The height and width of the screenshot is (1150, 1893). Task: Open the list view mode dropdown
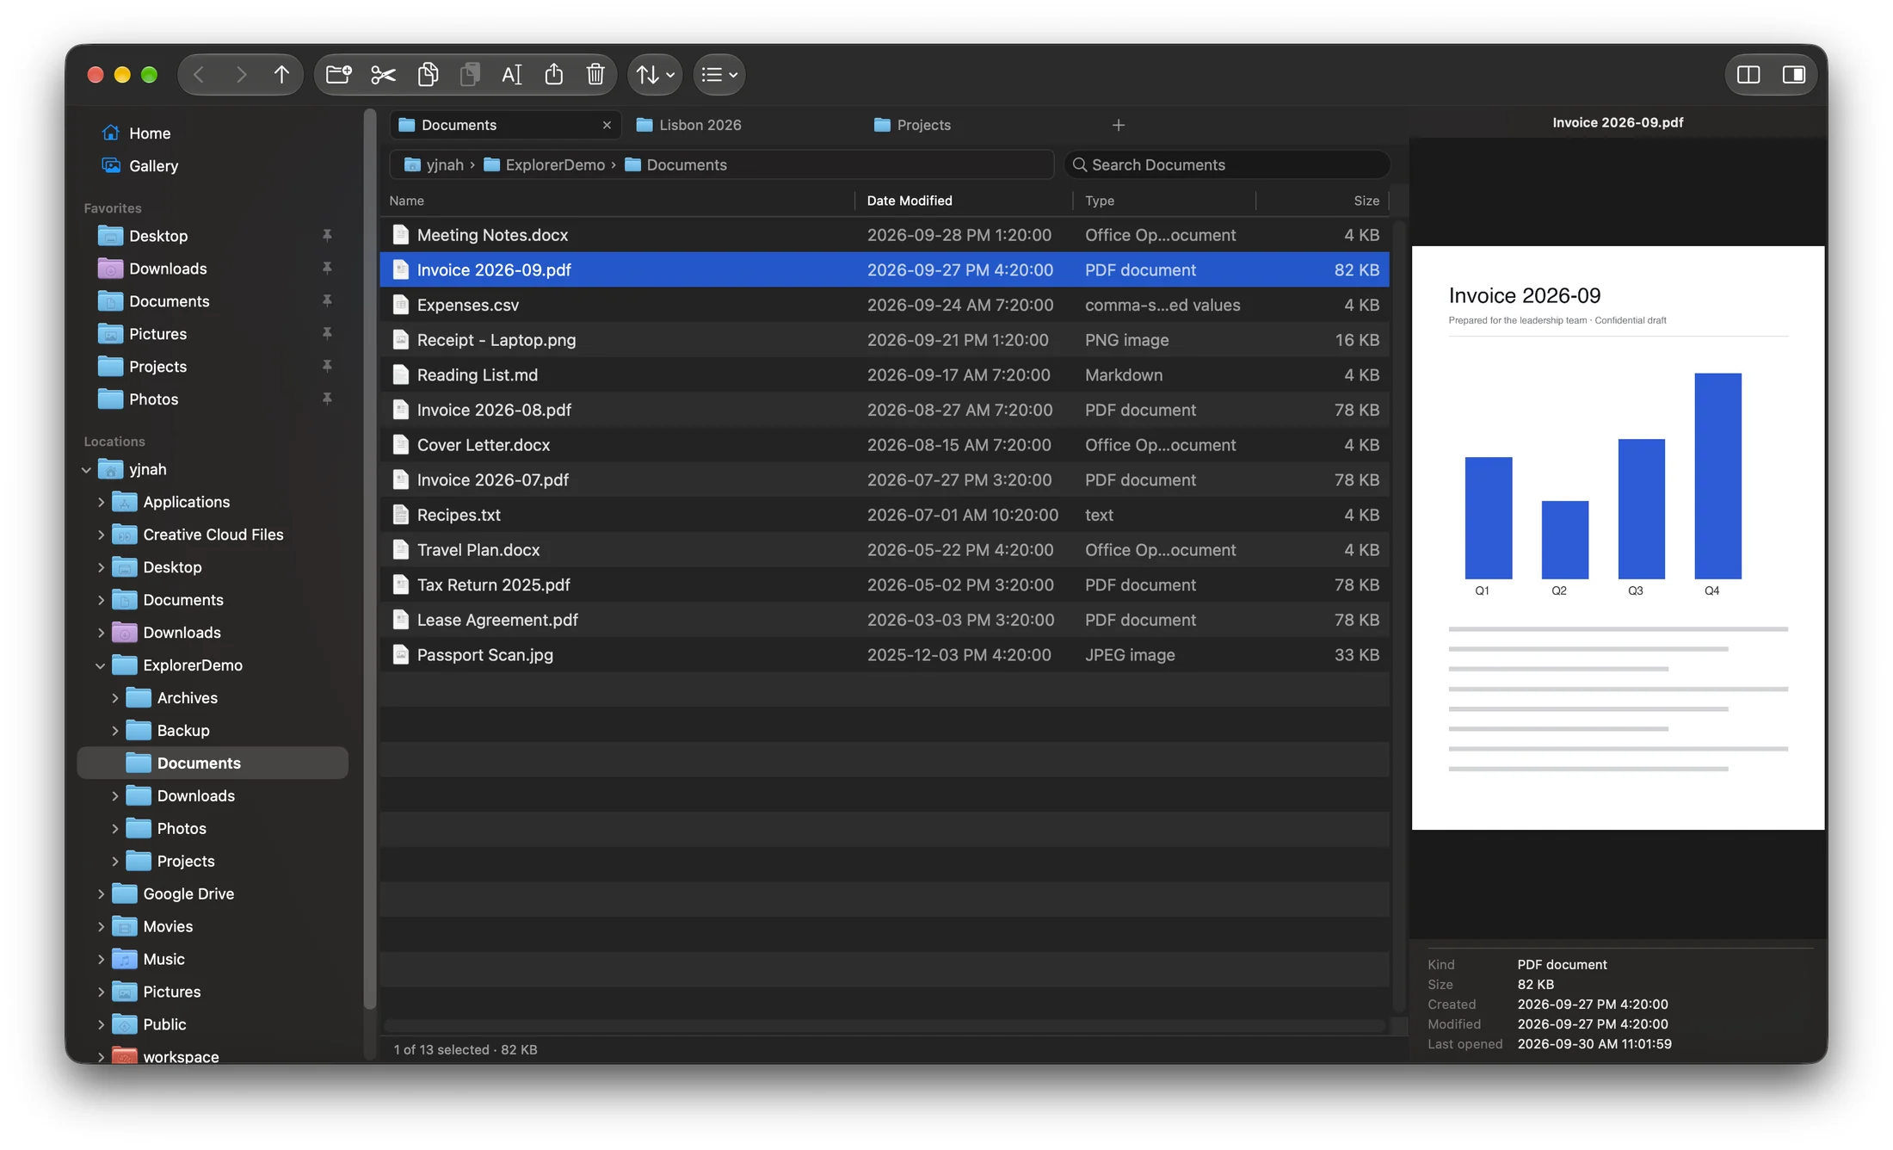tap(719, 75)
